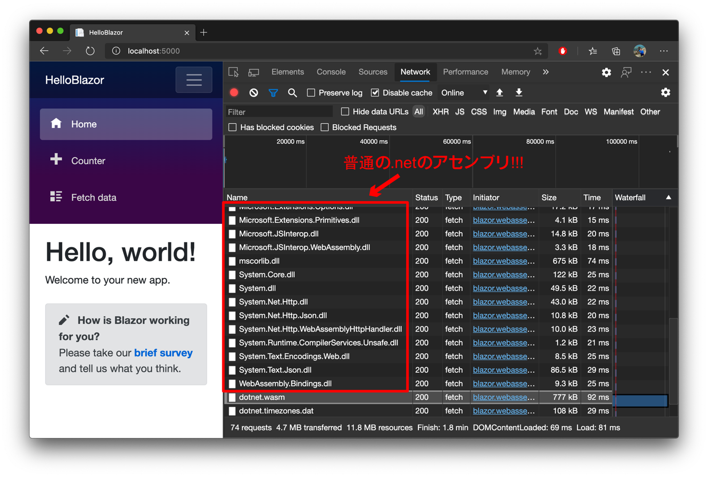Toggle the network filter funnel icon
The width and height of the screenshot is (708, 477).
click(273, 93)
